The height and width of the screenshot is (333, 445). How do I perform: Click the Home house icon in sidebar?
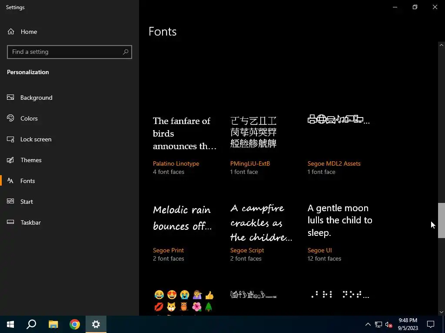[x=11, y=31]
